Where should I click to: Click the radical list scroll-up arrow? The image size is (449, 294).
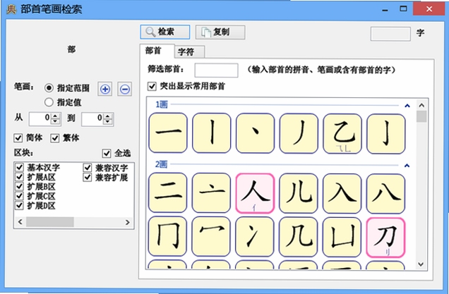[x=421, y=106]
